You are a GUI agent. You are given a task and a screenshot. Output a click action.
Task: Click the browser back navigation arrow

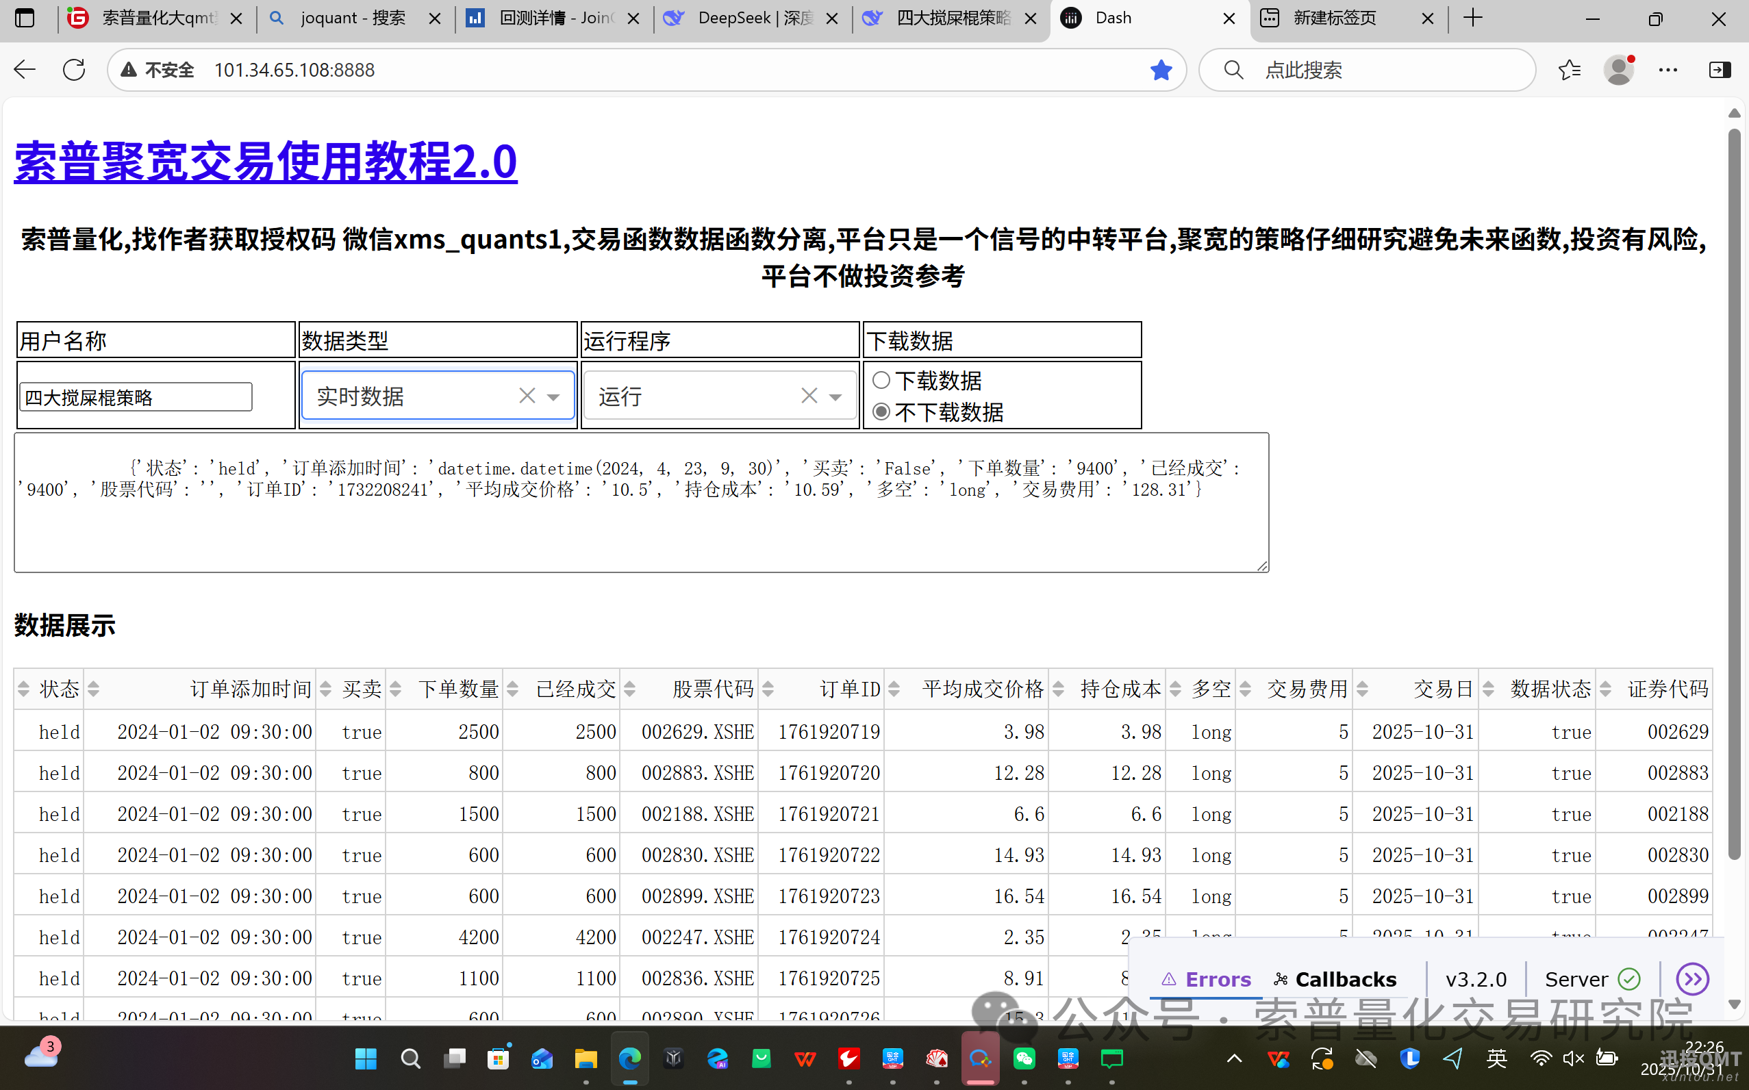(24, 69)
